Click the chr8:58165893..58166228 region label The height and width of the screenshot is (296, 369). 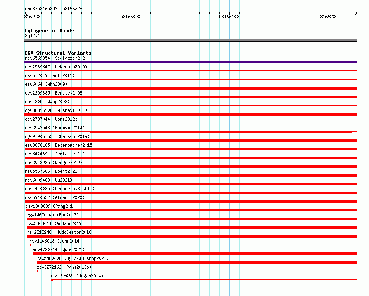(53, 9)
